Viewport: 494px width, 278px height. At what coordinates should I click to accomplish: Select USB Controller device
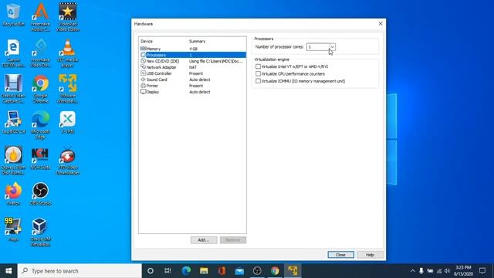click(x=192, y=73)
